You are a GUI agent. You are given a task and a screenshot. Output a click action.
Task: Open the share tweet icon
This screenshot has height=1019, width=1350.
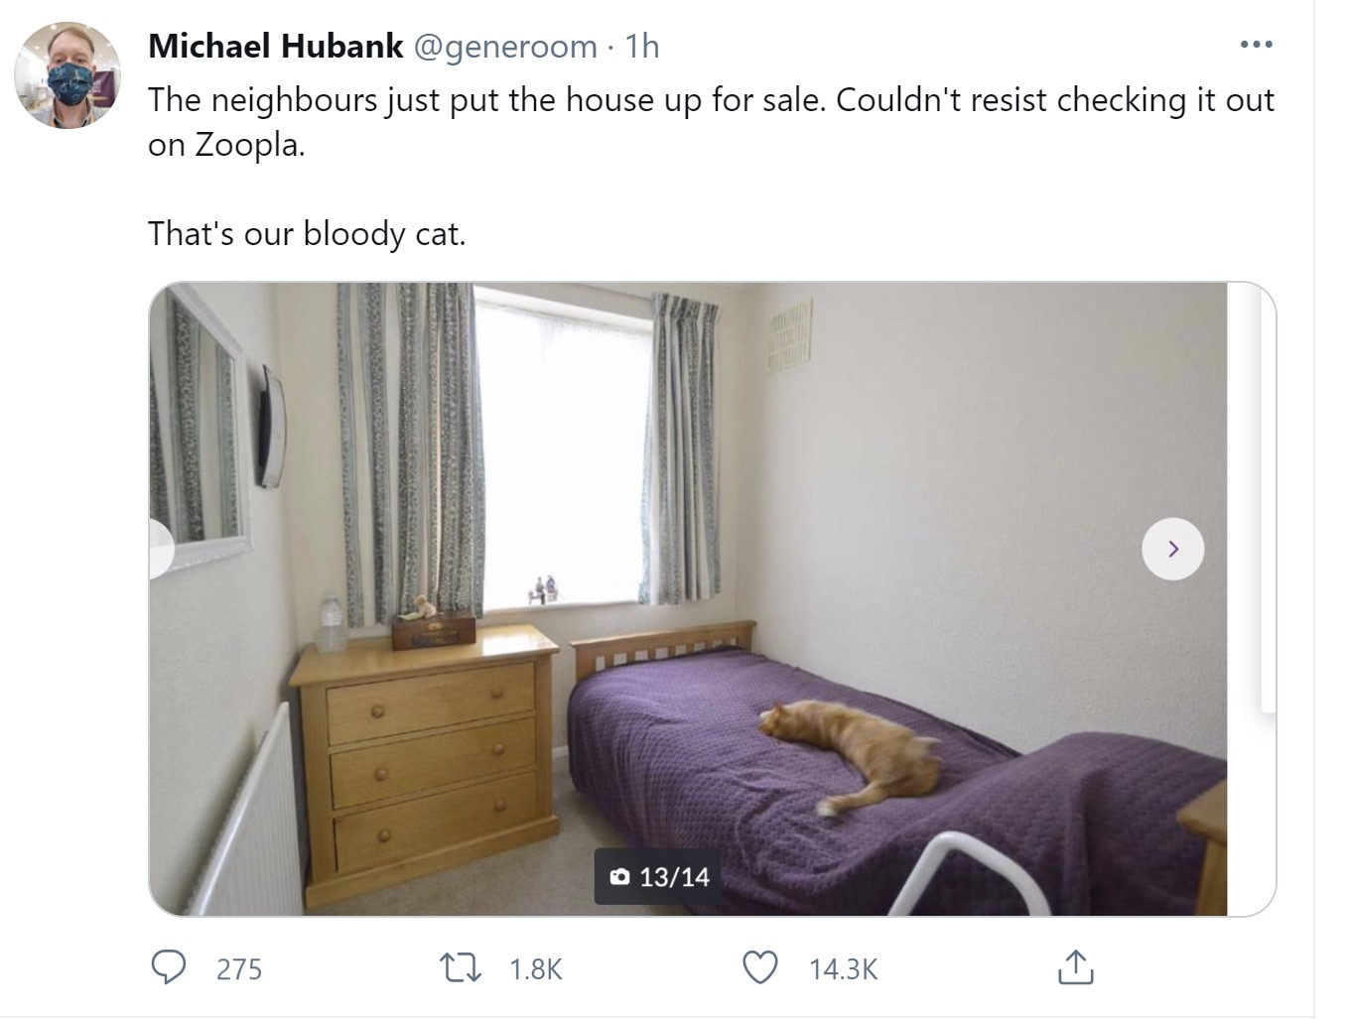tap(1075, 967)
